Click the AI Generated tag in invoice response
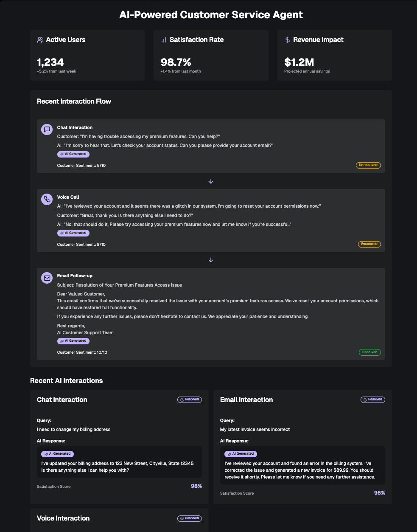This screenshot has height=532, width=417. click(x=241, y=454)
